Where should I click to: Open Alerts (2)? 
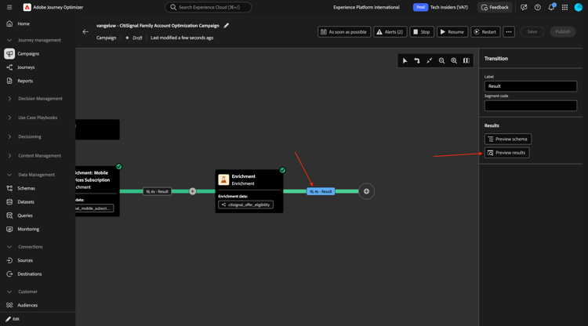click(390, 32)
